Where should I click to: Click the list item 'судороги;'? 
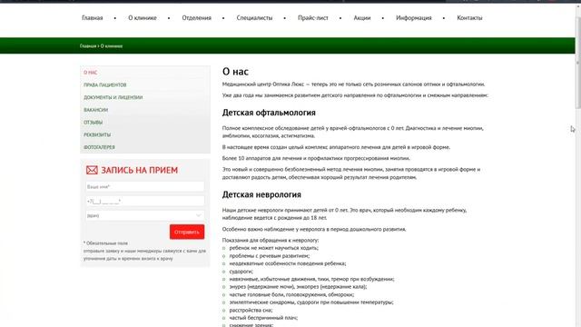pyautogui.click(x=241, y=272)
